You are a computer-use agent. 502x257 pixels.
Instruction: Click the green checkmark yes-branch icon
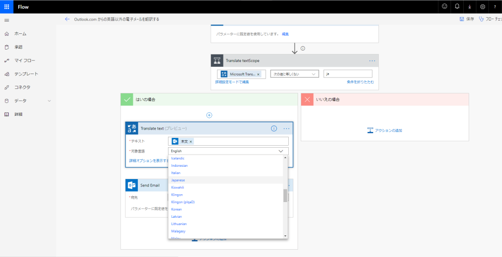[x=127, y=100]
